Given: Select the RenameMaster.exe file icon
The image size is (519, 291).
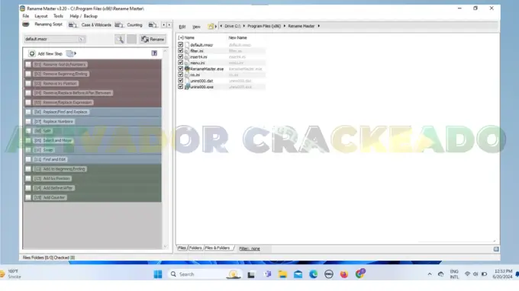Looking at the screenshot, I should point(187,69).
